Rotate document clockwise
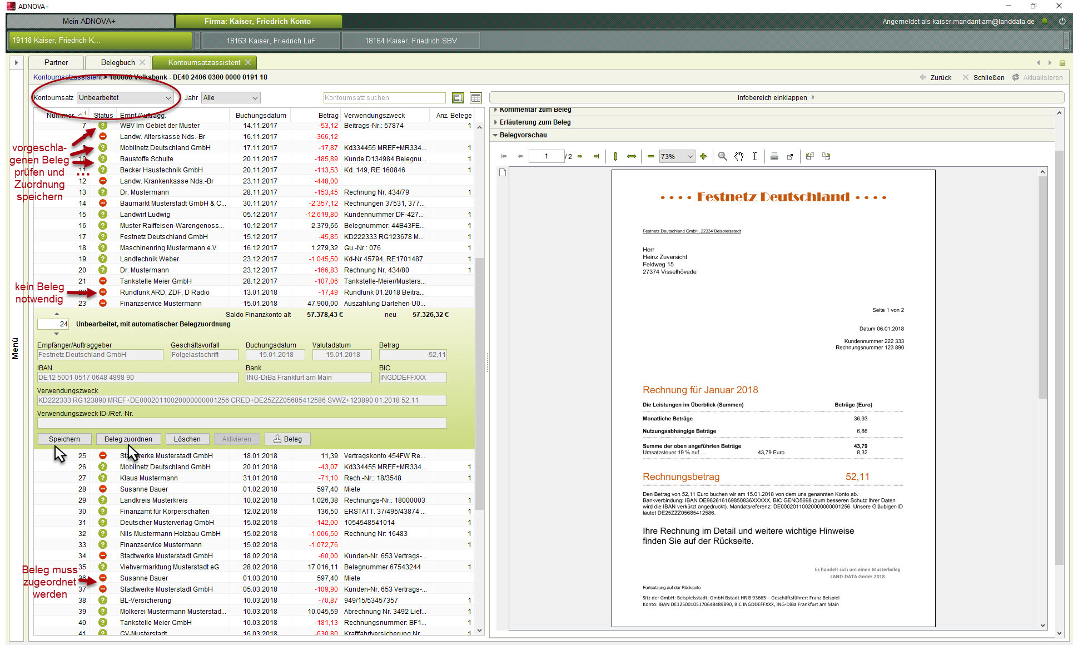This screenshot has height=645, width=1073. tap(827, 156)
